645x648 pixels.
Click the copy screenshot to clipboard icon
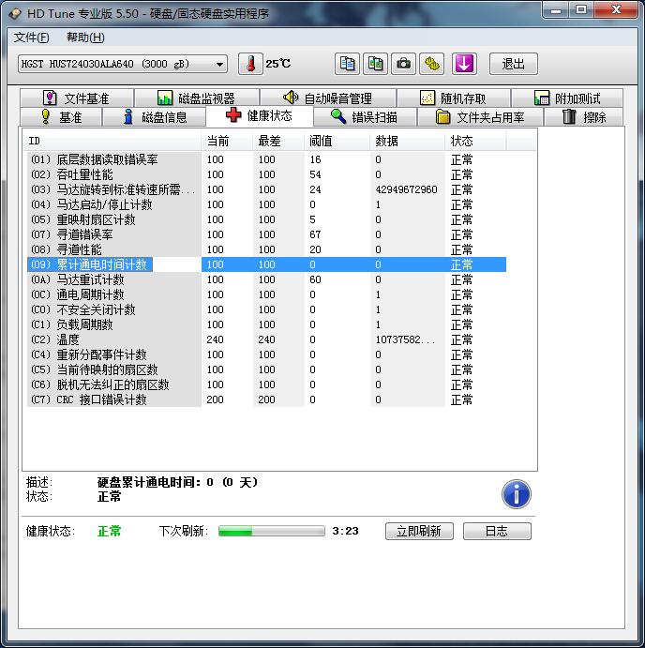[375, 64]
